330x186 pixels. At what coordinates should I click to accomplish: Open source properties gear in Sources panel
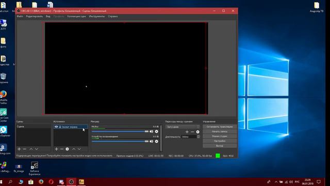tap(68, 149)
